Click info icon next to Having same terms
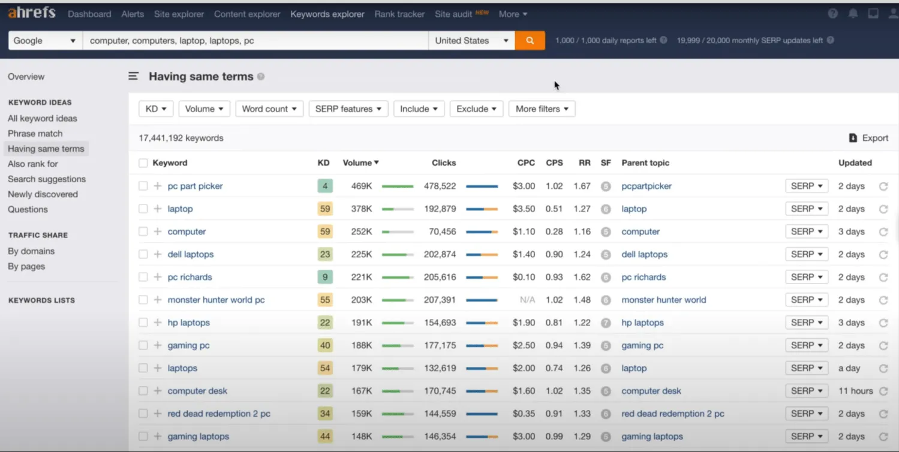 click(x=261, y=77)
